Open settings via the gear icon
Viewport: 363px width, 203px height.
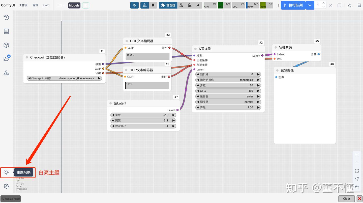[6, 186]
